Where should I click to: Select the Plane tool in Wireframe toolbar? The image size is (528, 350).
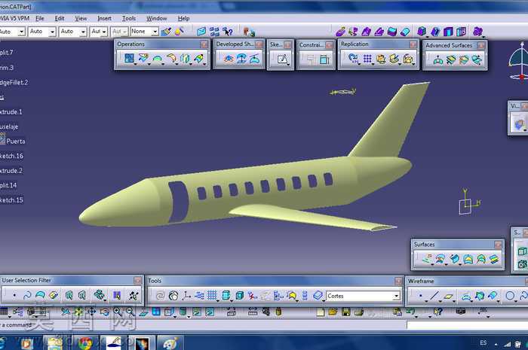click(449, 296)
